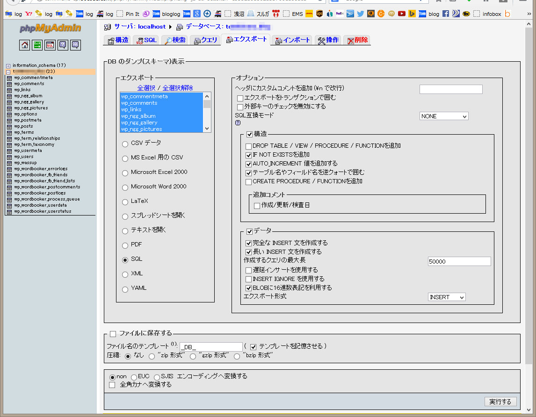This screenshot has height=417, width=536.
Task: Click the table list scrollbar down arrow
Action: pyautogui.click(x=207, y=129)
